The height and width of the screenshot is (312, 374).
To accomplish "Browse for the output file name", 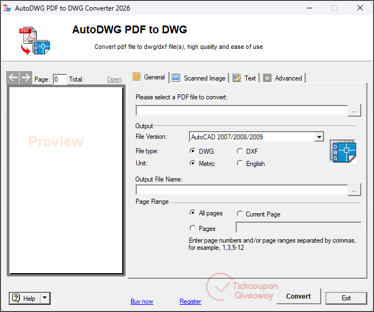I will tap(354, 190).
